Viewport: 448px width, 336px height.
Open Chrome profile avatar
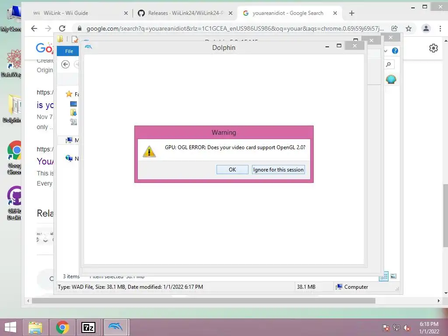[426, 28]
